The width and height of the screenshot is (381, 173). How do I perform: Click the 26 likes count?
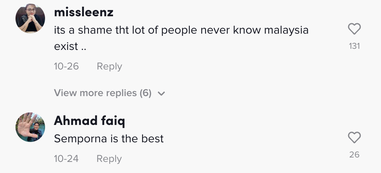tap(354, 155)
